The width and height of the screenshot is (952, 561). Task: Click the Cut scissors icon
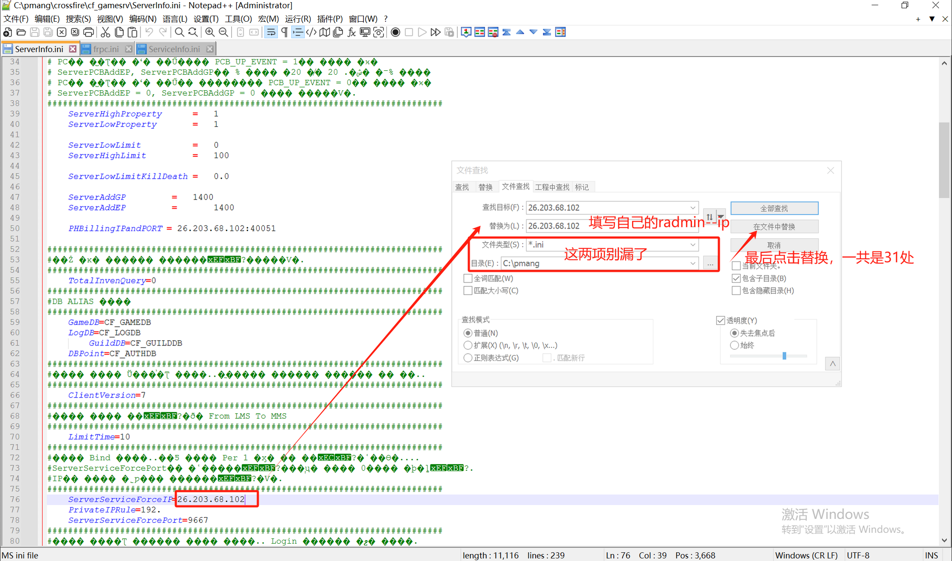pos(105,32)
